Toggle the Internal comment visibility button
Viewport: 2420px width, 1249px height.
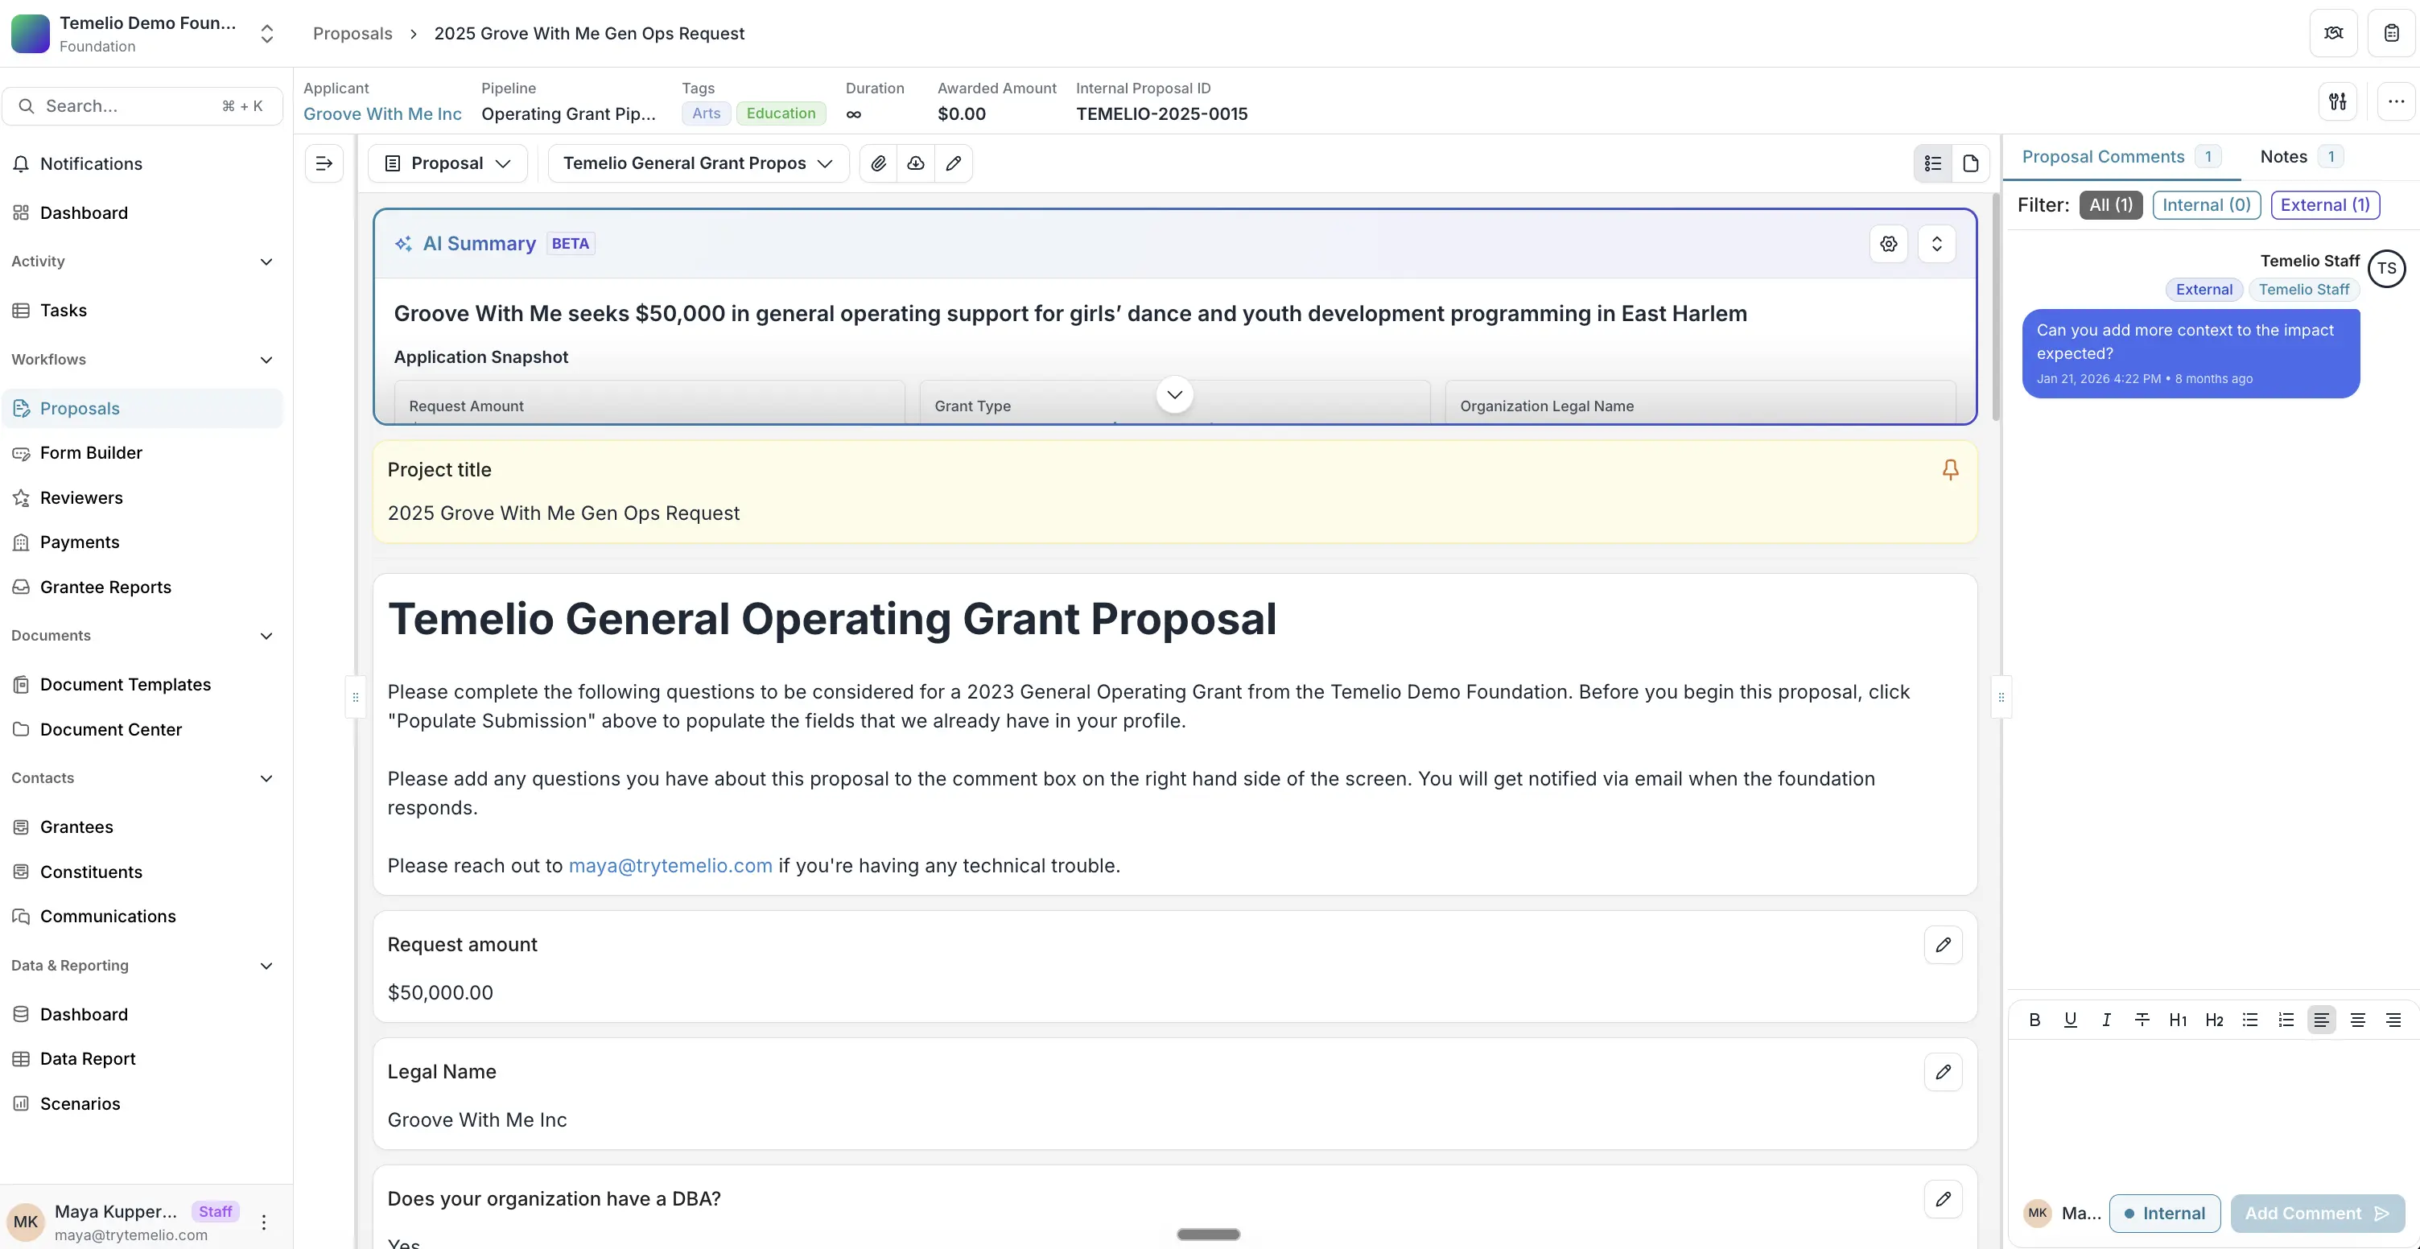coord(2164,1214)
